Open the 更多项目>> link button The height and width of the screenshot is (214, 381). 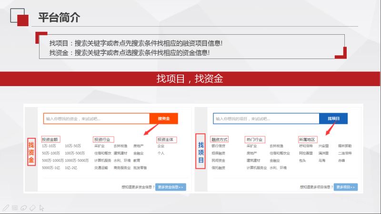click(x=345, y=187)
